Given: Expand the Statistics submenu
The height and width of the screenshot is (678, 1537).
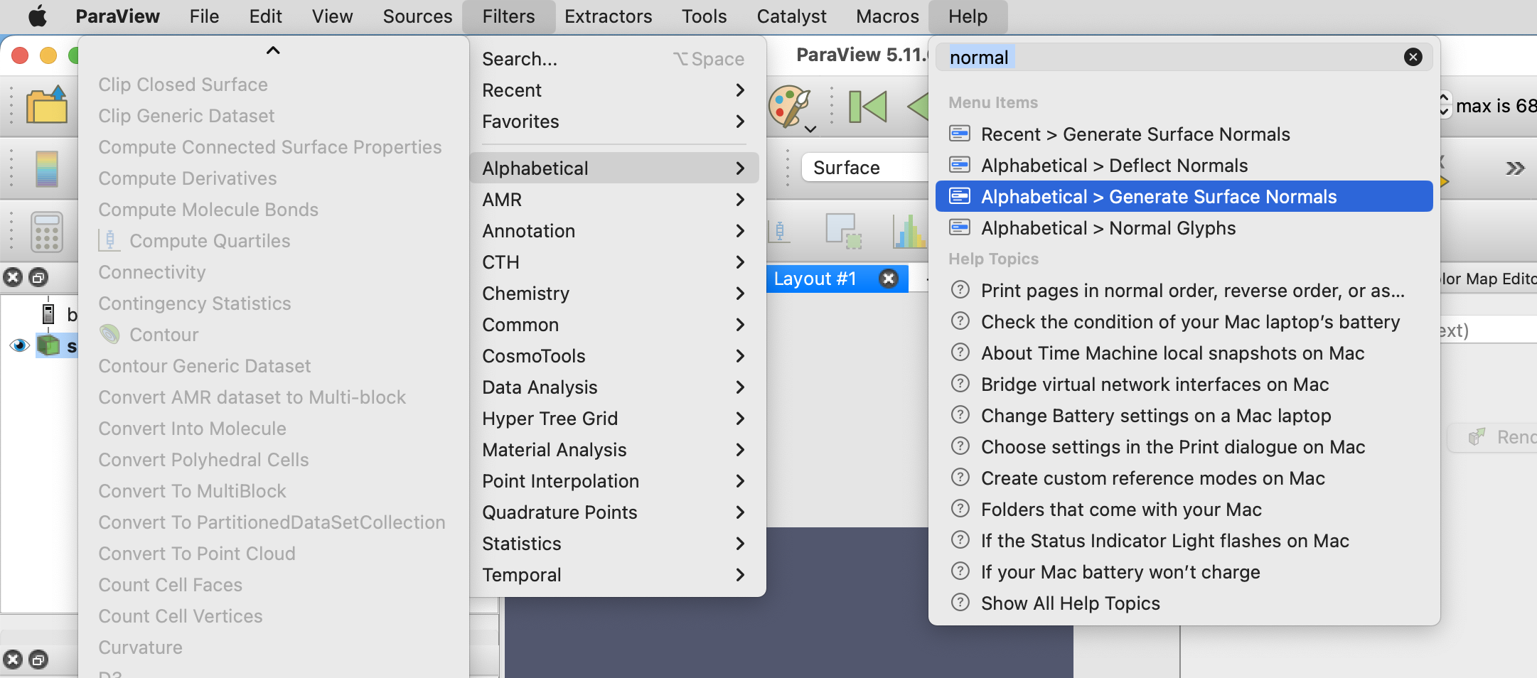Looking at the screenshot, I should (x=614, y=544).
